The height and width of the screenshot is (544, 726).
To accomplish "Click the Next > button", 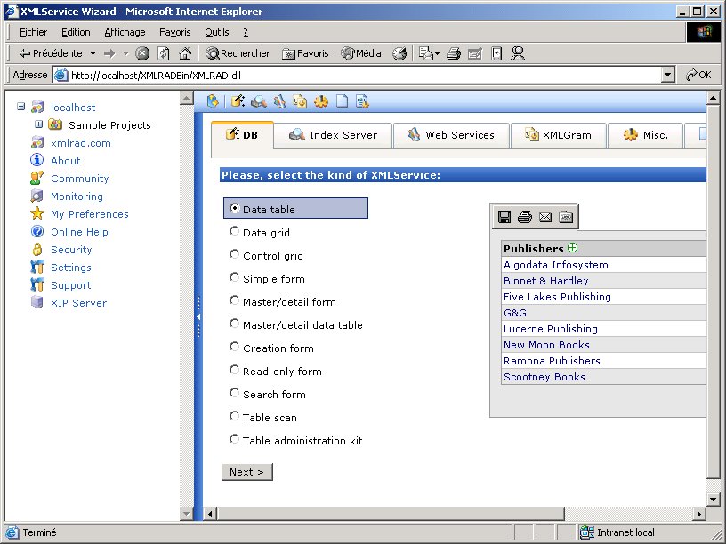I will click(x=246, y=472).
